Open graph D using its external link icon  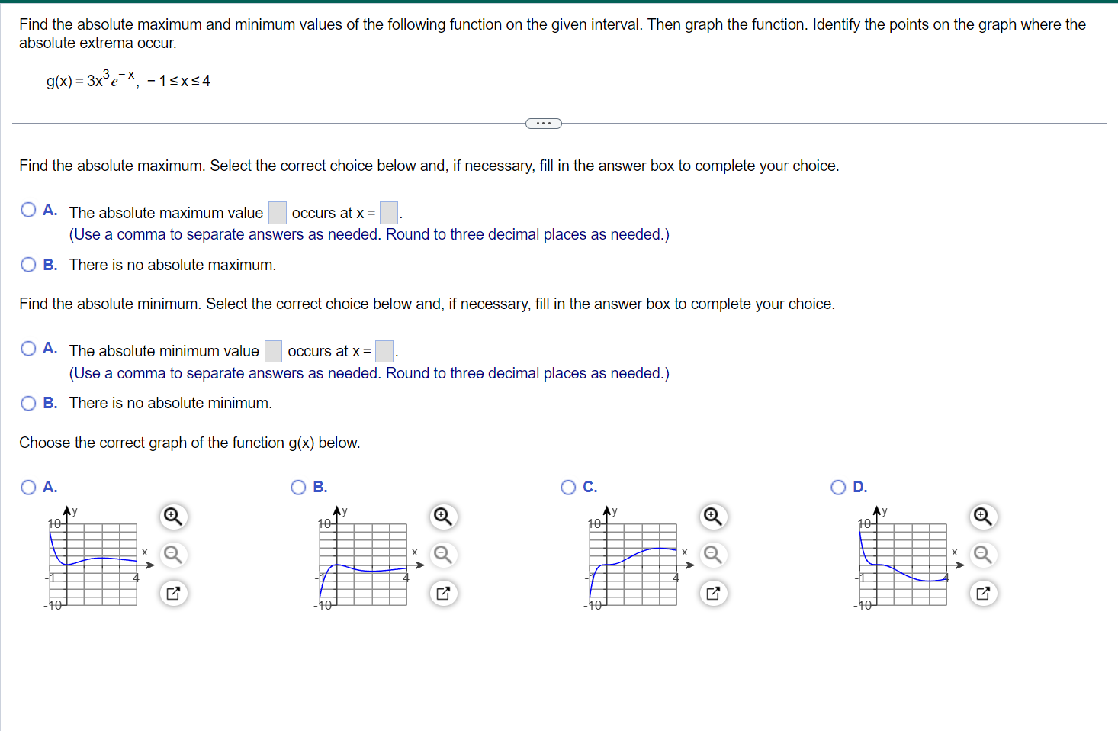pos(983,593)
